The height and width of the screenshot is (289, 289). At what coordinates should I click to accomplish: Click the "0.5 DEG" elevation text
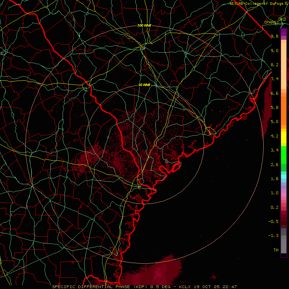click(x=160, y=287)
